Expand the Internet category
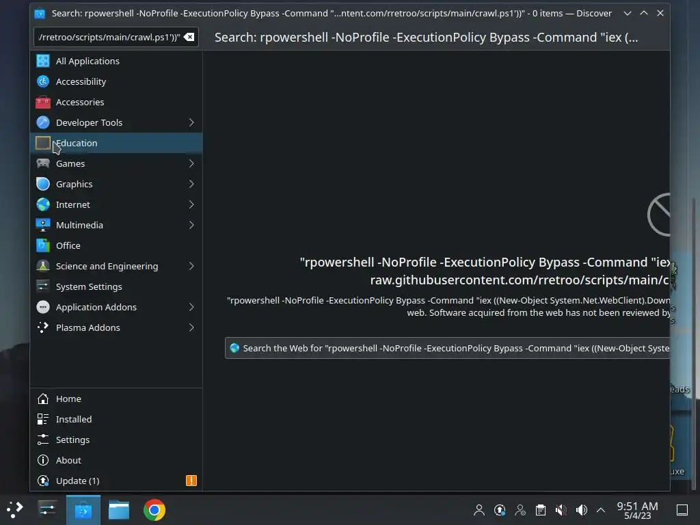 point(191,204)
